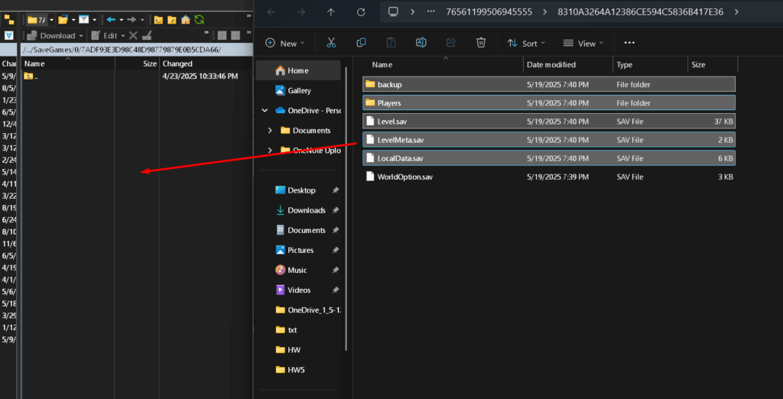Select the WorldOption.sav file
Image resolution: width=783 pixels, height=399 pixels.
tap(404, 177)
